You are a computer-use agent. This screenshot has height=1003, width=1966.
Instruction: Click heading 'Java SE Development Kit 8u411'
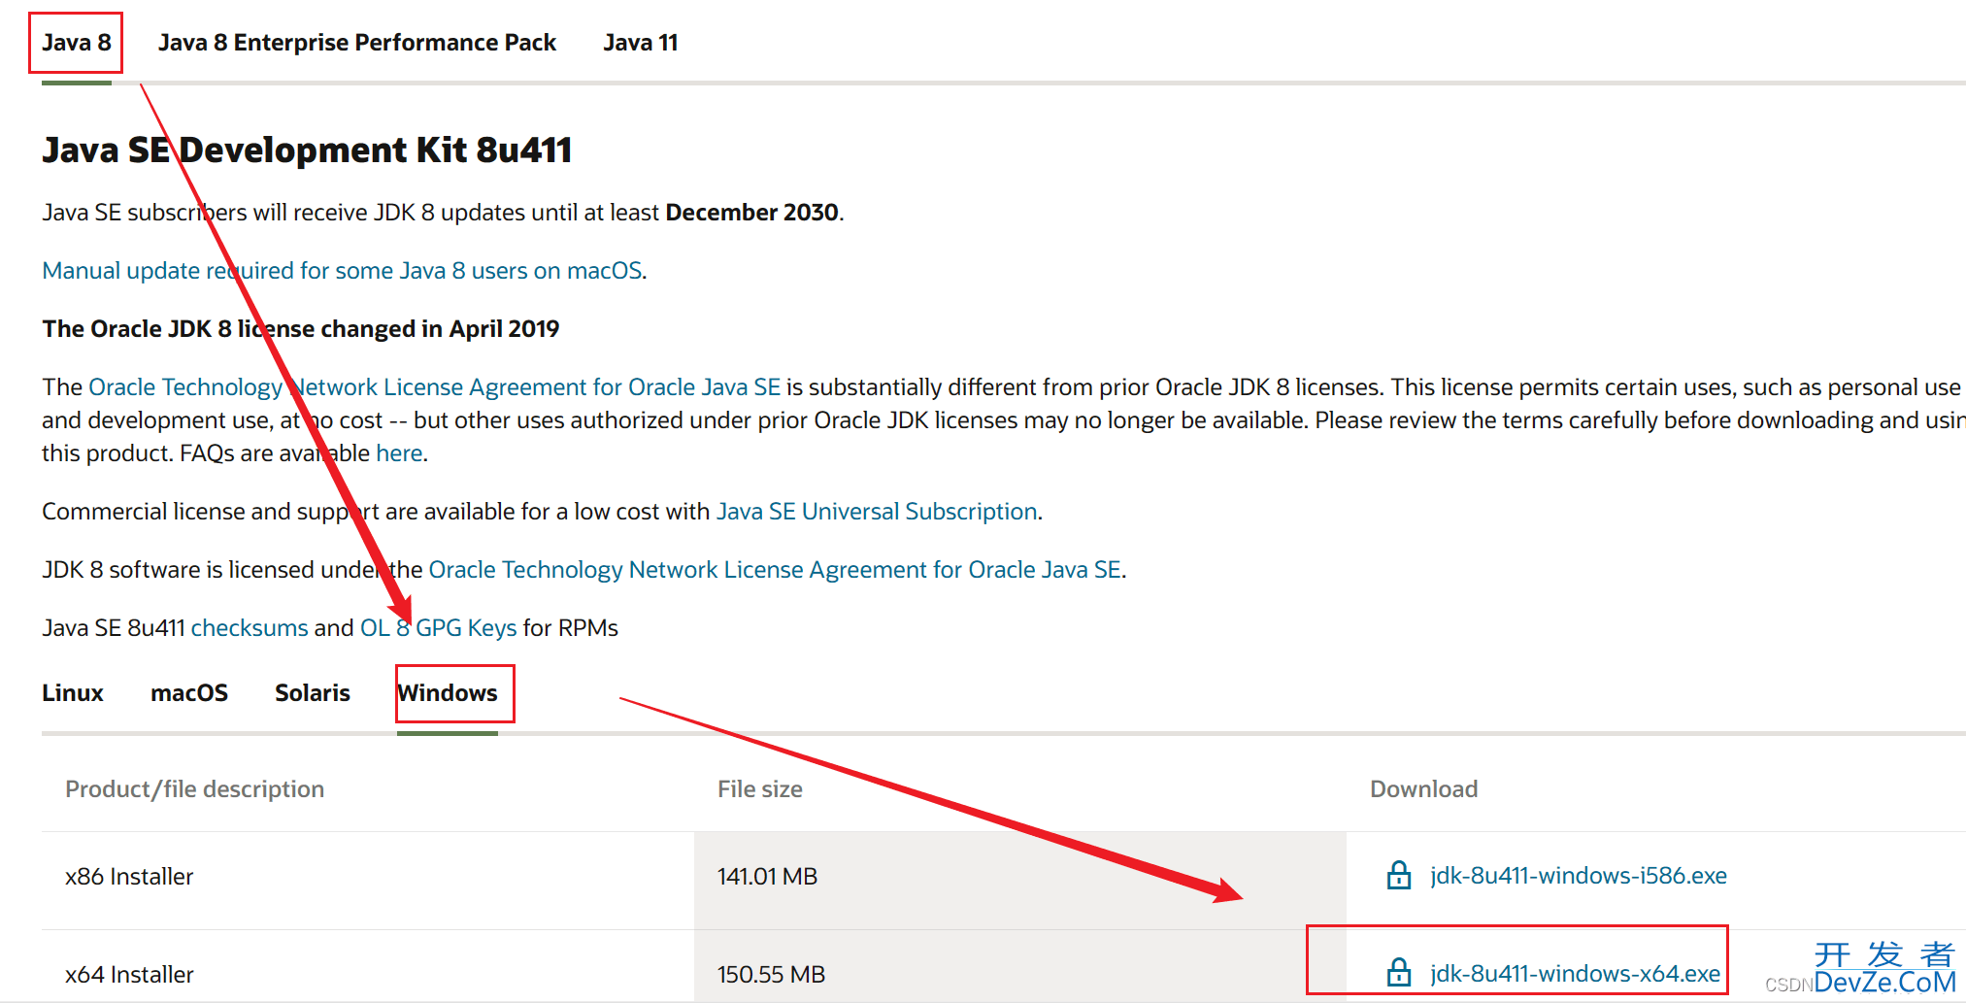(307, 150)
